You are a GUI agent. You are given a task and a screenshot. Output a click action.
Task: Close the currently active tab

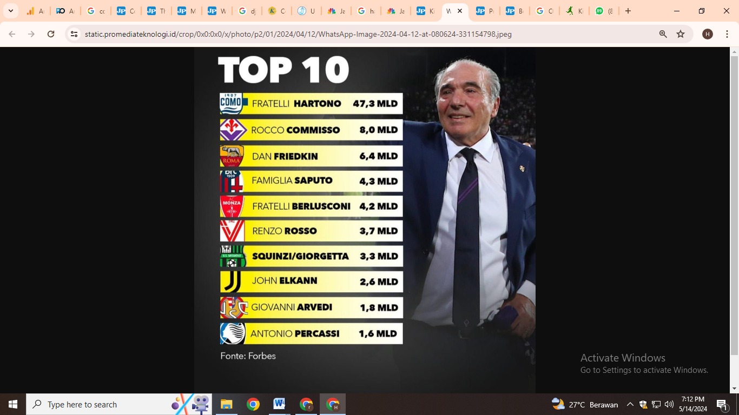(460, 11)
